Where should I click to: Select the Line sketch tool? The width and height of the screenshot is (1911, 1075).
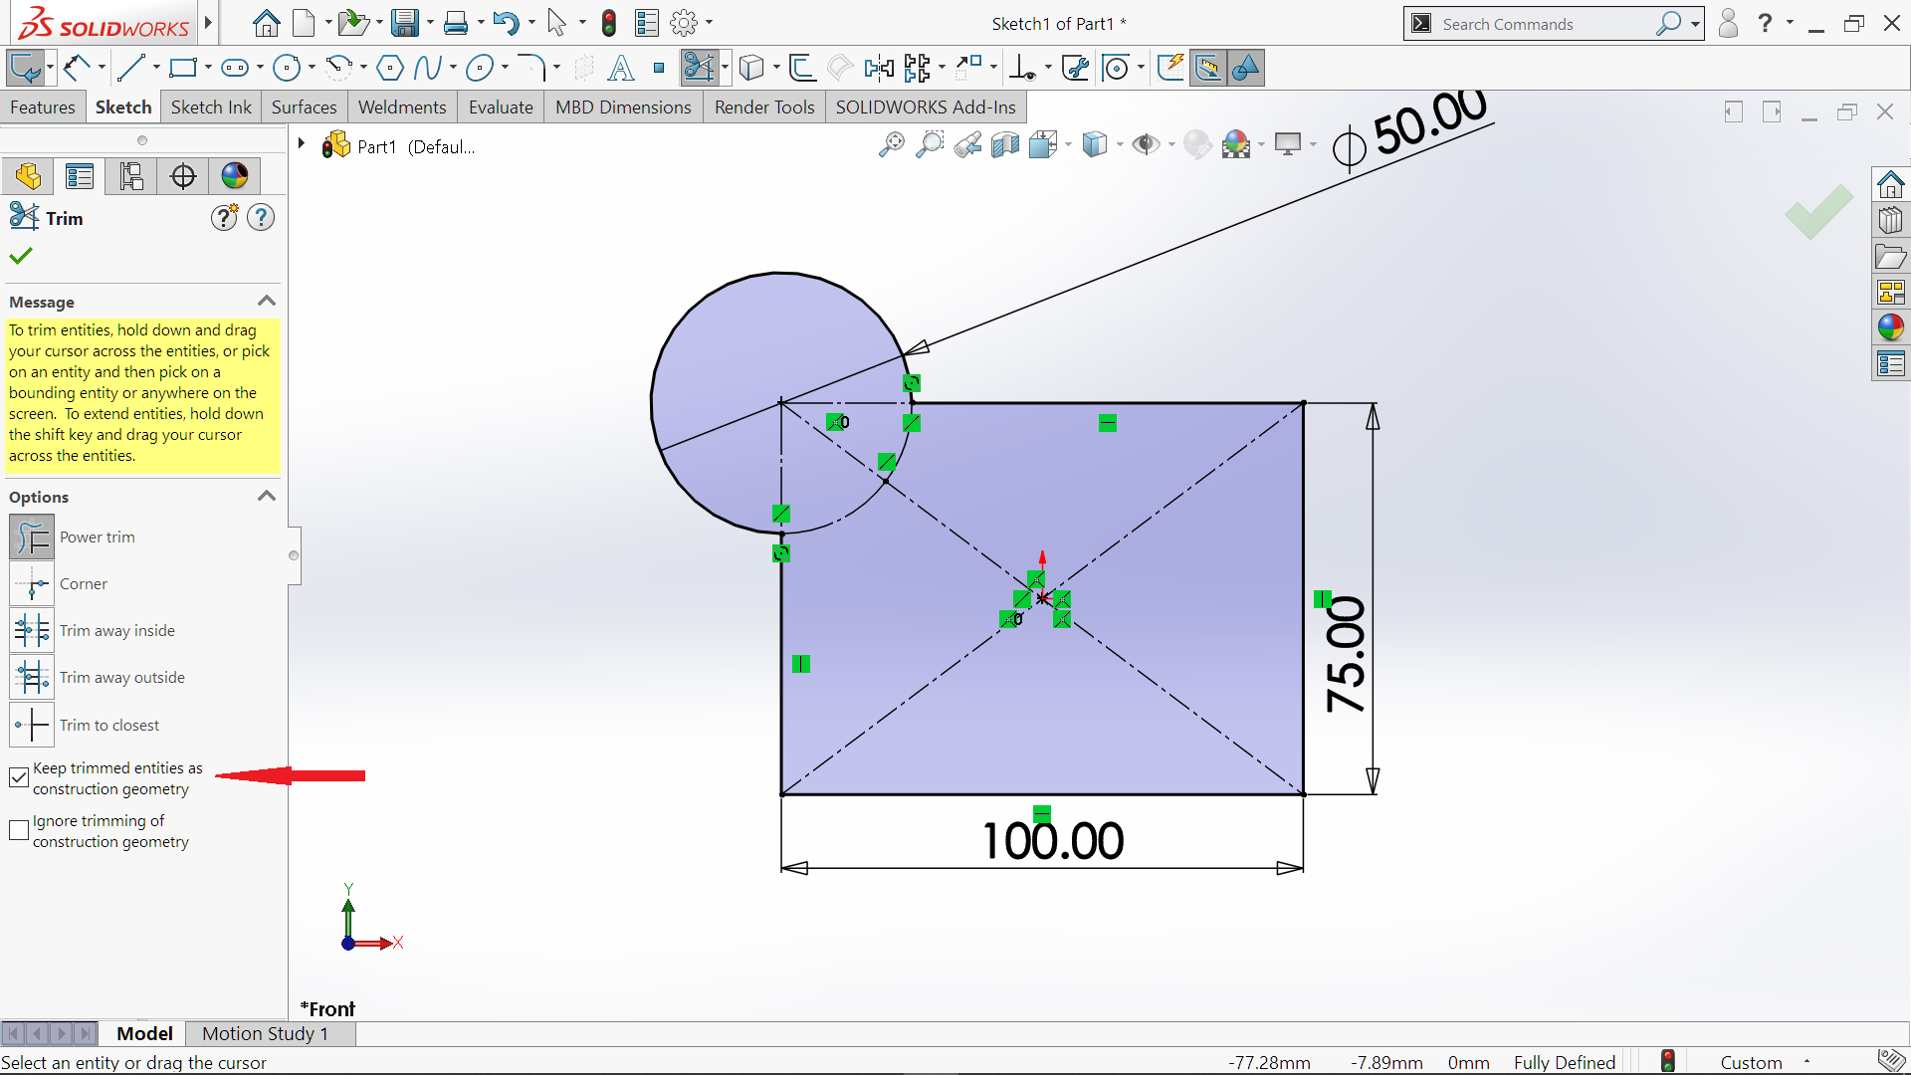130,68
